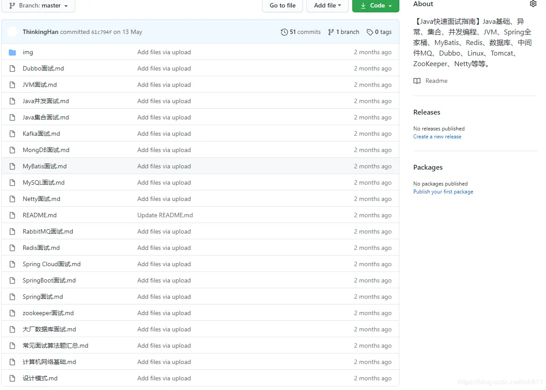
Task: Open Java集合面试.md file
Action: point(46,117)
